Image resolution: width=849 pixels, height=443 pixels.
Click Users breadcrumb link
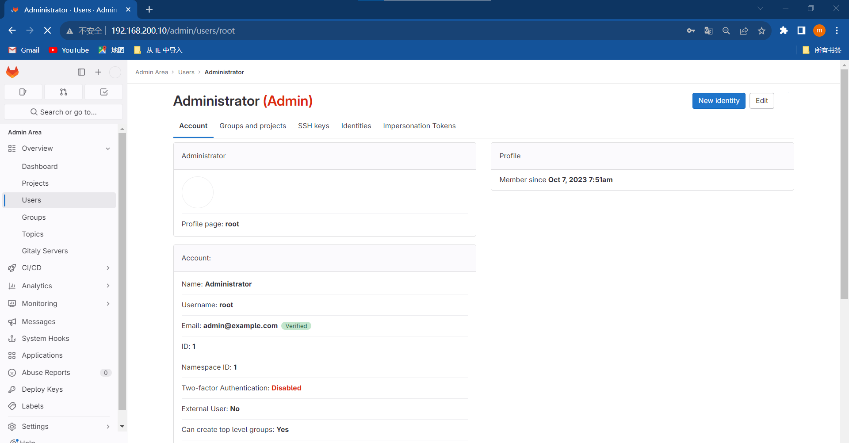(186, 72)
